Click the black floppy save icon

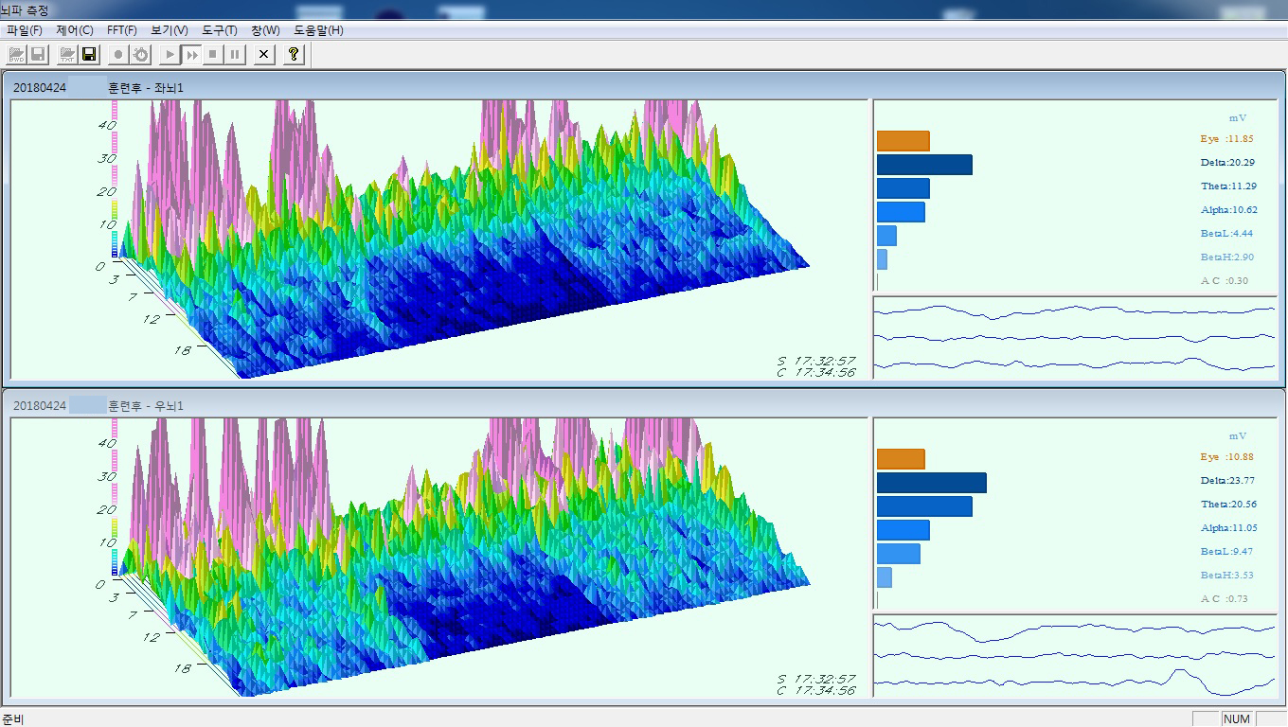tap(89, 55)
